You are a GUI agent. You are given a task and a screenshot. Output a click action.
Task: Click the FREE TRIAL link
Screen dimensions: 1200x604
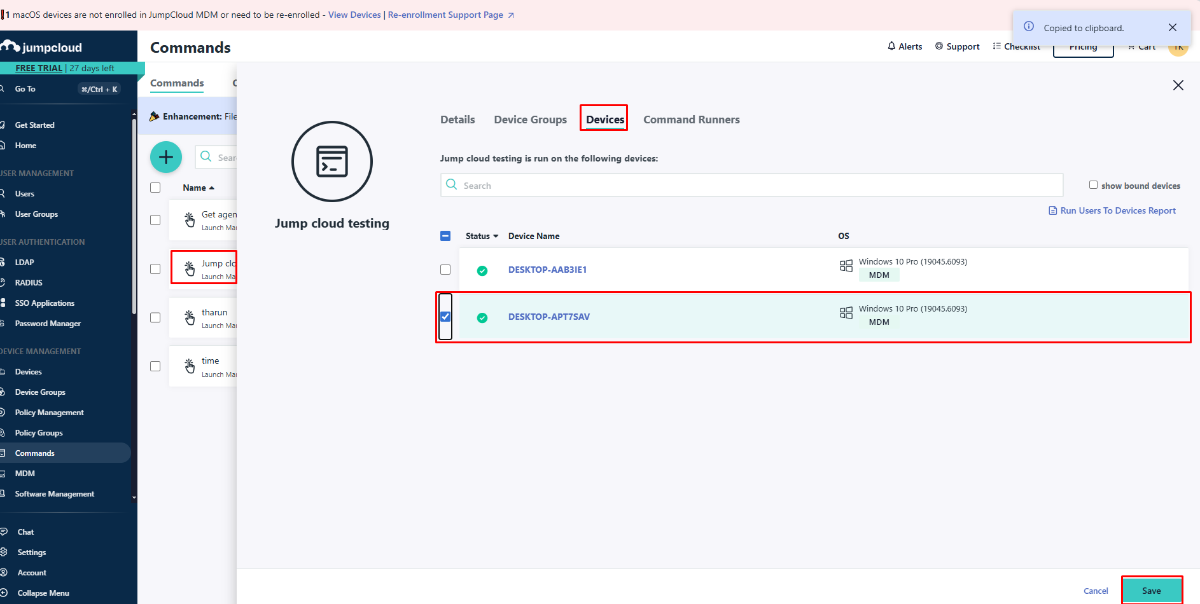tap(39, 68)
